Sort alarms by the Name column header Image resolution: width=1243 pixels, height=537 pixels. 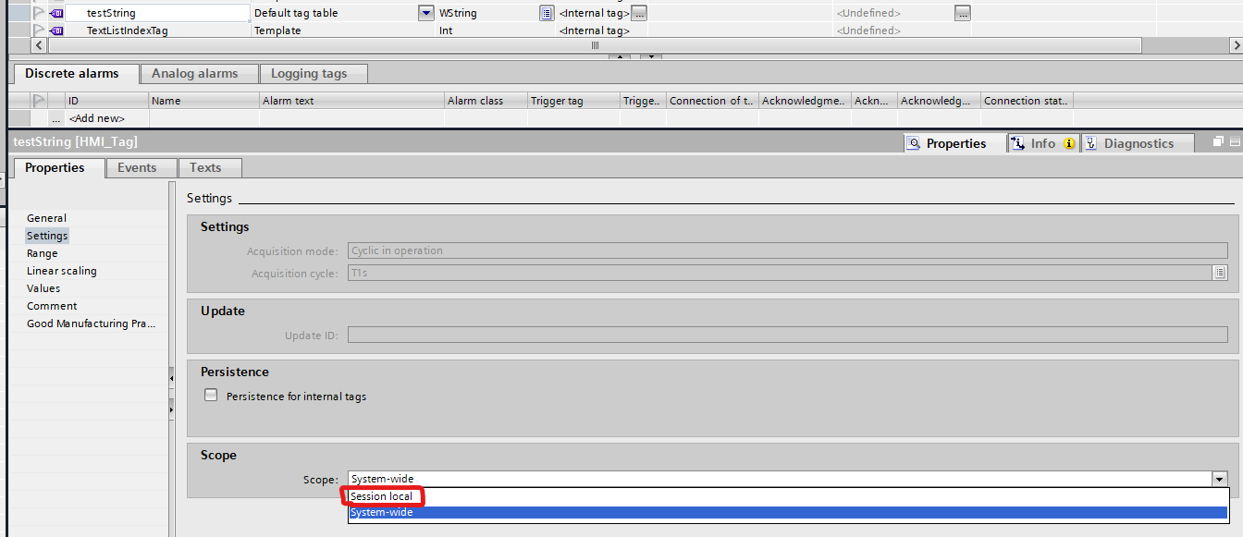click(203, 100)
